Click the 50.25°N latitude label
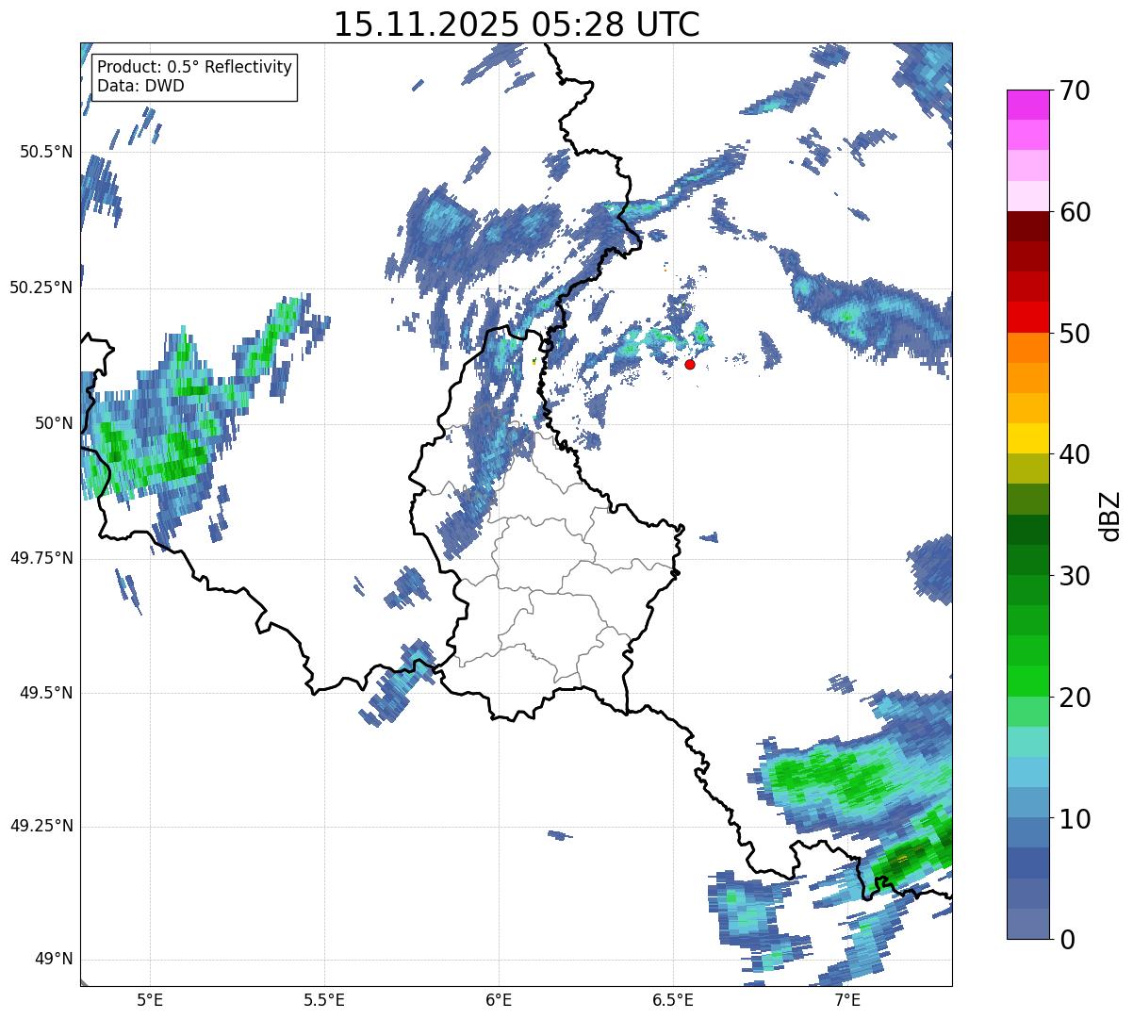 point(41,288)
